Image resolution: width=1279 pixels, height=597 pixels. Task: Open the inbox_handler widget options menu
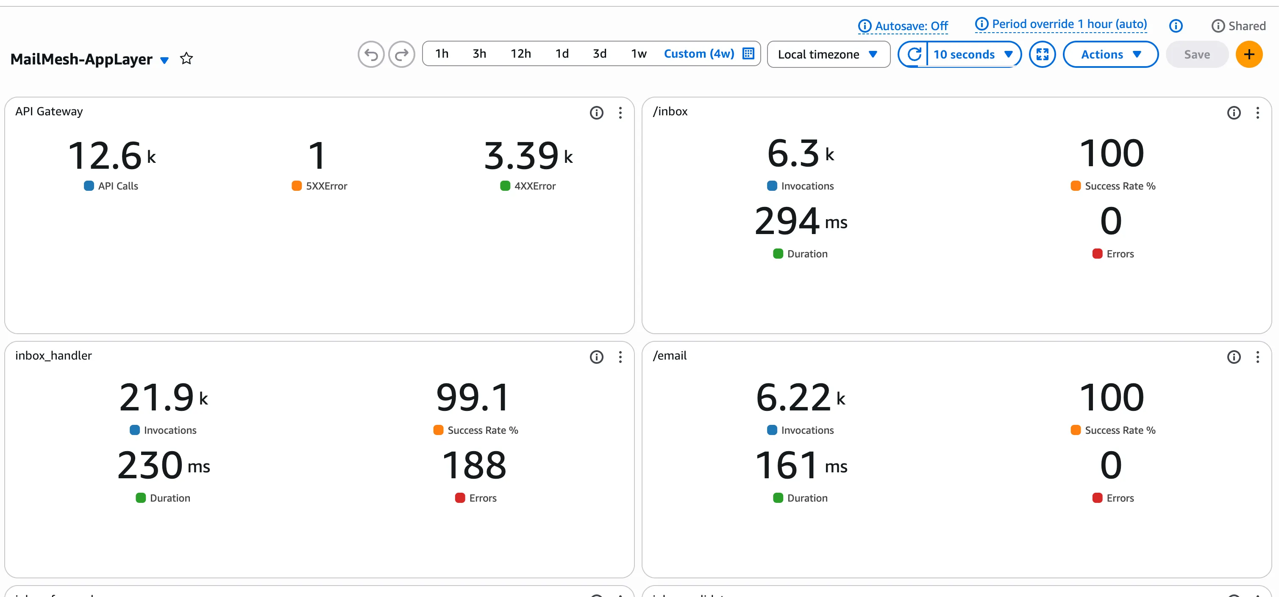pos(620,357)
